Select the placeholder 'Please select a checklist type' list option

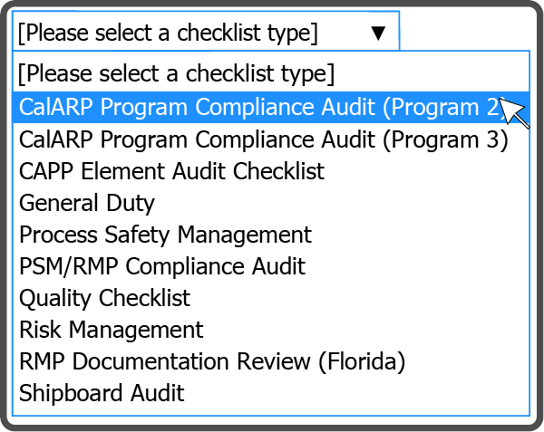tap(271, 73)
